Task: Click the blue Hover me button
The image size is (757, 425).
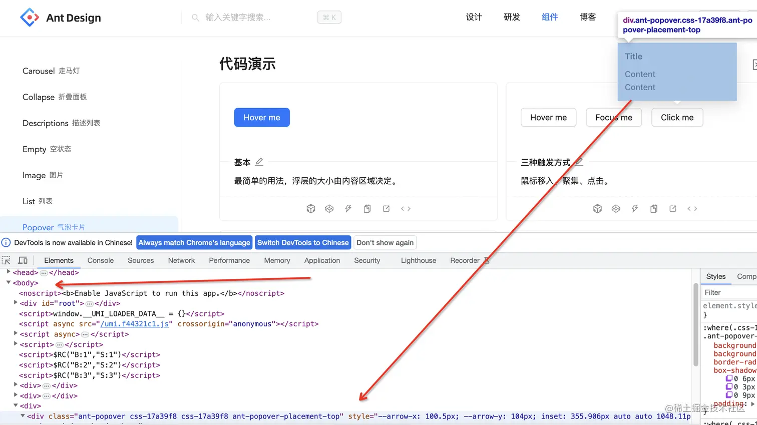Action: coord(262,117)
